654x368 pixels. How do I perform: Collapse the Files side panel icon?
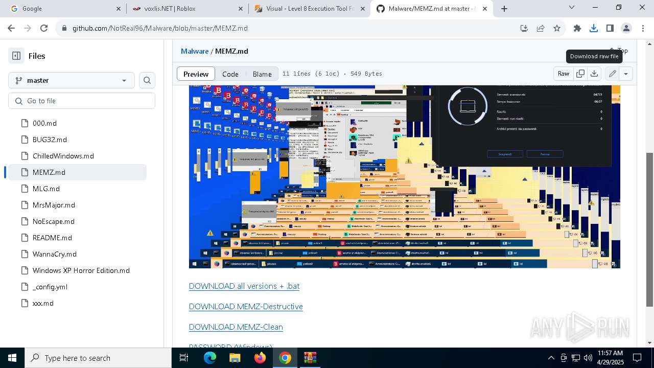[16, 56]
